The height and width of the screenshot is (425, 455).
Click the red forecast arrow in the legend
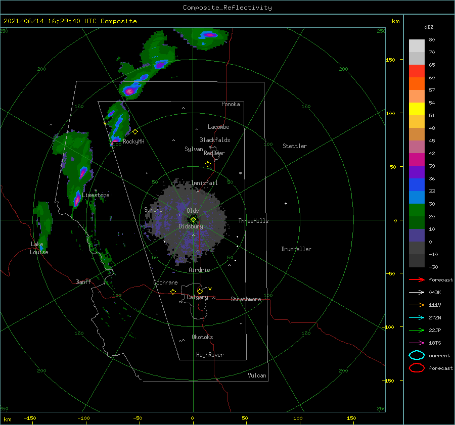click(417, 279)
